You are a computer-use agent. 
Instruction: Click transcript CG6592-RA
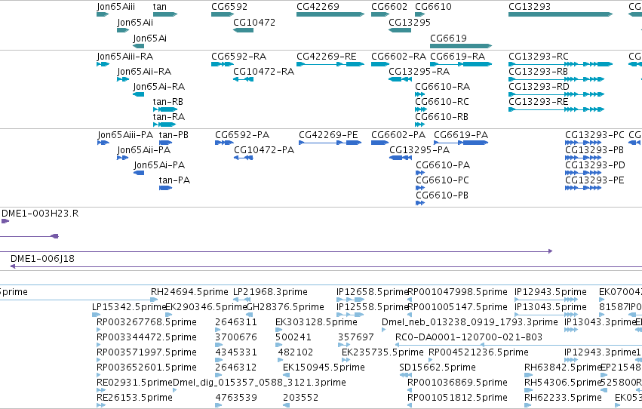pyautogui.click(x=223, y=64)
